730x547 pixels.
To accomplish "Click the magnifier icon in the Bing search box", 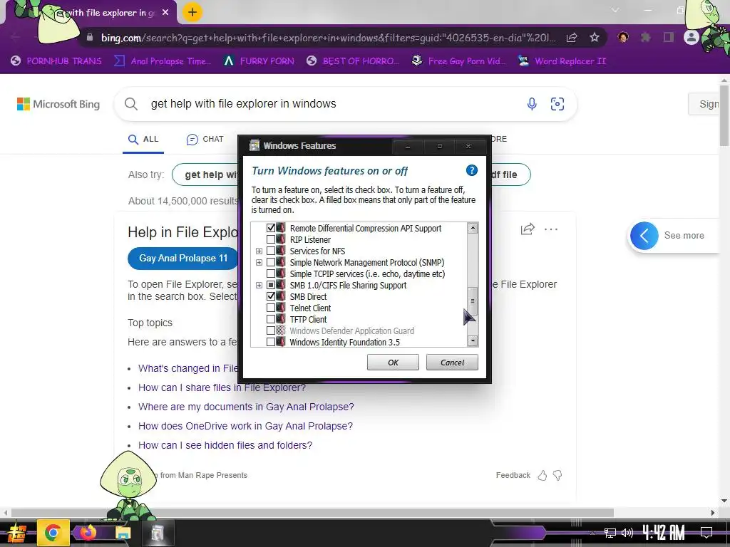I will pos(131,104).
